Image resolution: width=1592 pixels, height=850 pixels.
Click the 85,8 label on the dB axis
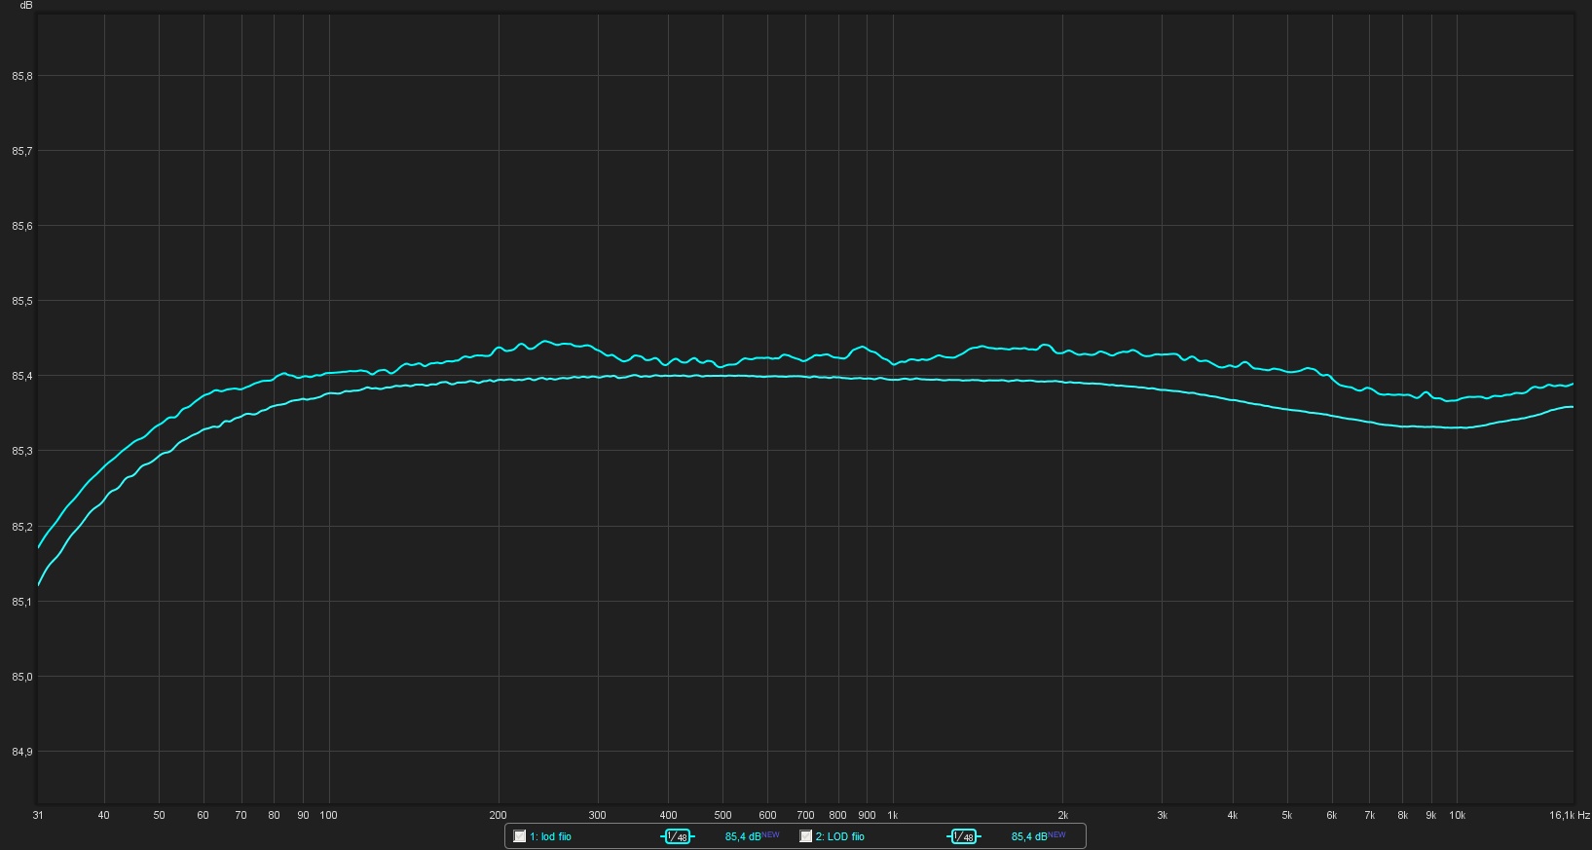point(21,76)
